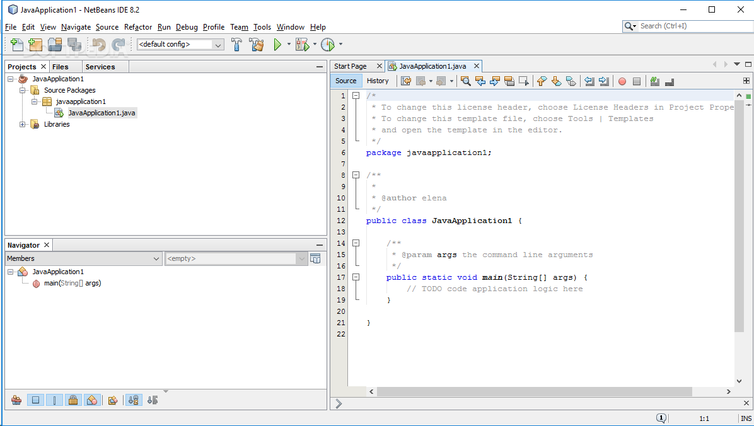The image size is (754, 426).
Task: Switch to History view button
Action: (378, 81)
